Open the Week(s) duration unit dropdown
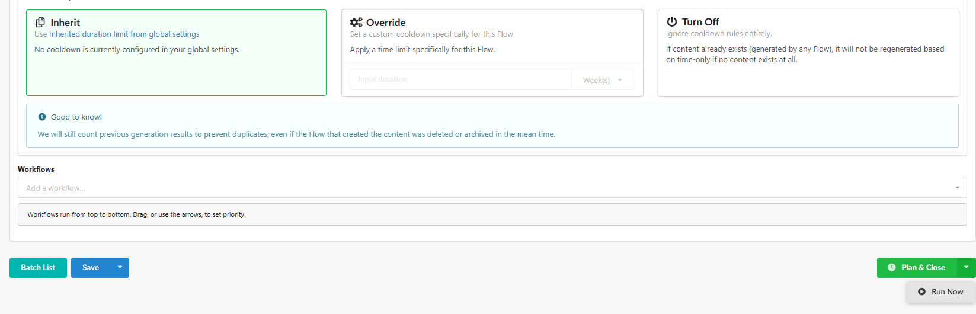 point(603,80)
